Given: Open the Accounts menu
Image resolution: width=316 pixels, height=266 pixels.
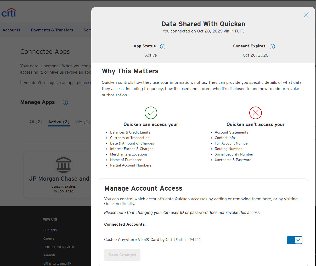Looking at the screenshot, I should click(x=12, y=30).
